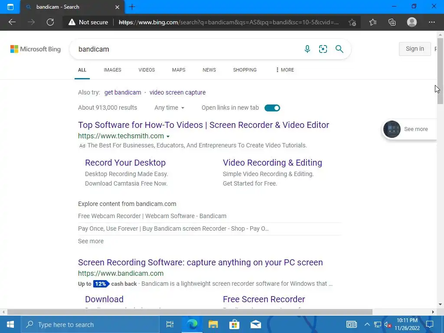Image resolution: width=444 pixels, height=333 pixels.
Task: Open the Favorites list icon
Action: coord(372,22)
